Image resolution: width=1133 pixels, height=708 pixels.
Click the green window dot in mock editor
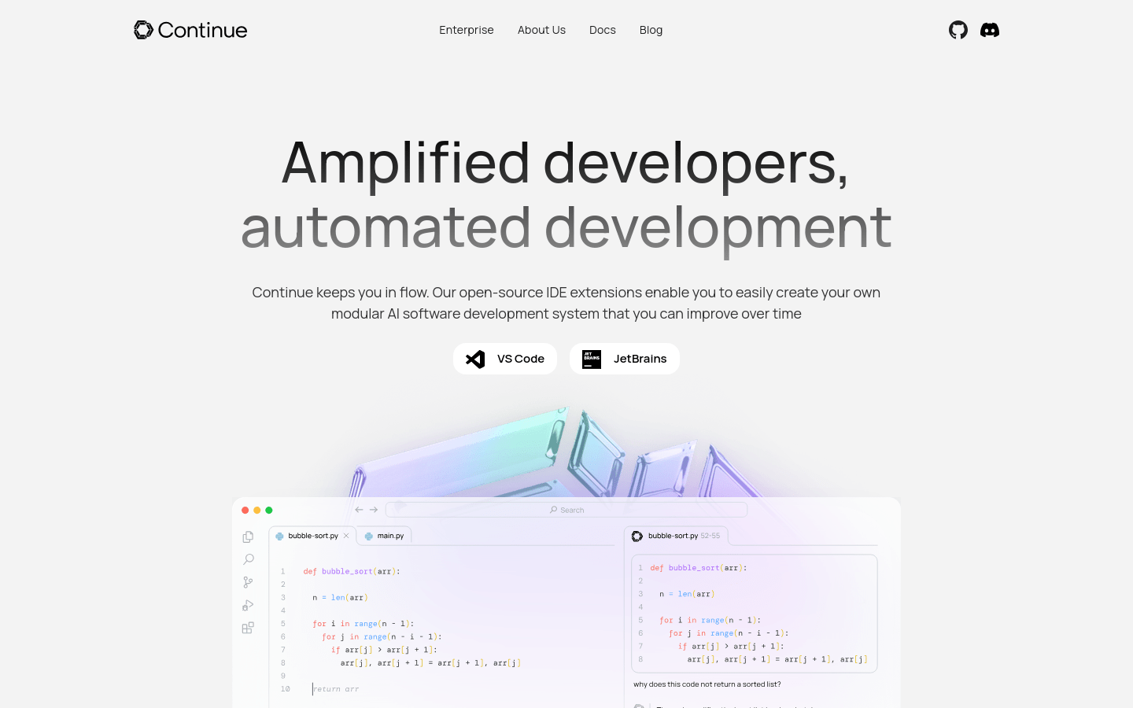[269, 511]
